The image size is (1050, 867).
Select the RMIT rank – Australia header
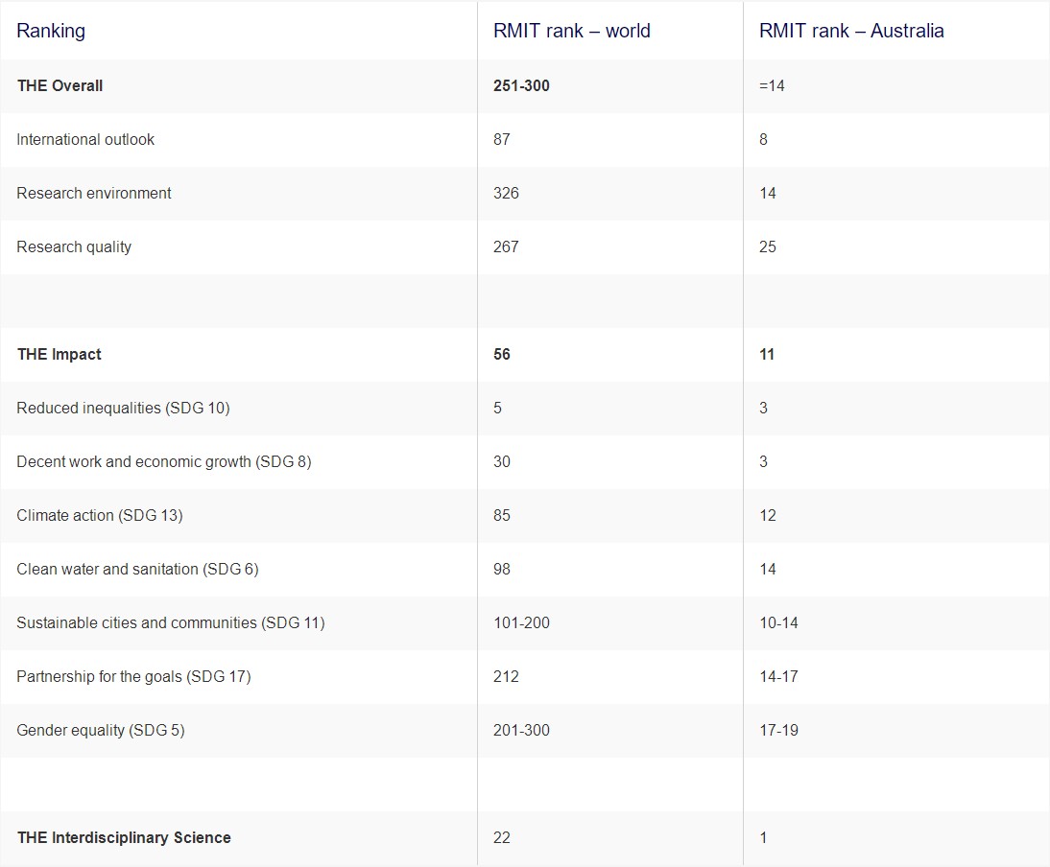coord(851,31)
